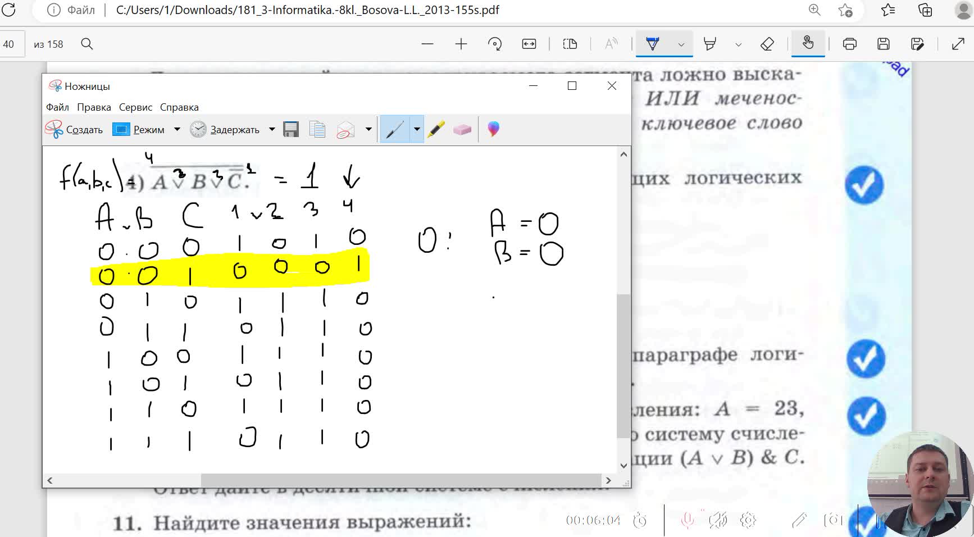Image resolution: width=974 pixels, height=537 pixels.
Task: Toggle touch drawing in the PDF toolbar
Action: 808,43
